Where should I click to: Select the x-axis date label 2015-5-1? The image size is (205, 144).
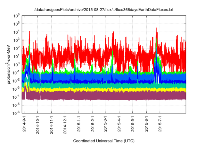coord(133,124)
